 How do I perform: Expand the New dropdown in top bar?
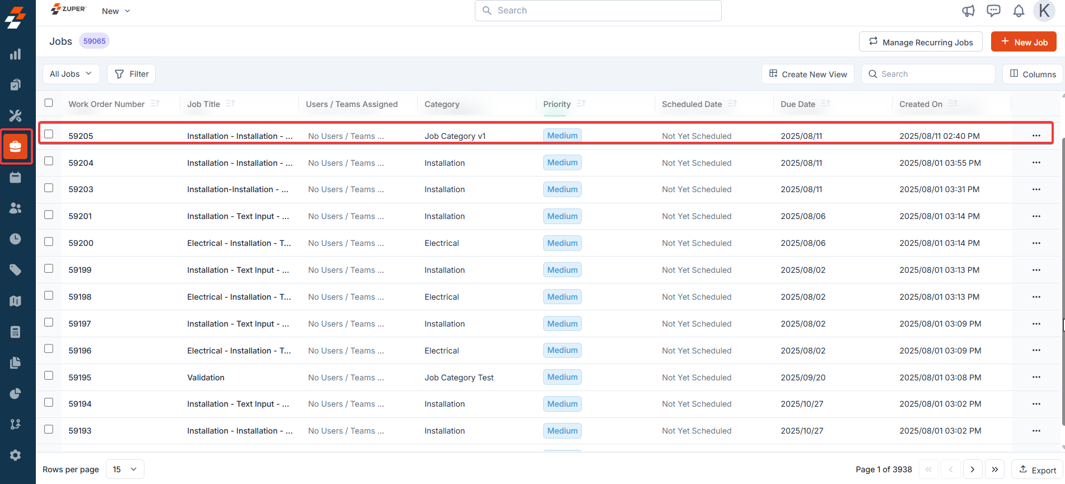coord(116,11)
